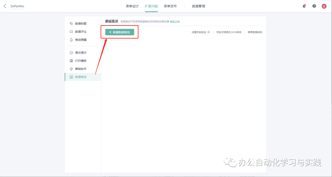Image resolution: width=332 pixels, height=177 pixels.
Task: Click the 新建数据推送 button
Action: point(120,32)
